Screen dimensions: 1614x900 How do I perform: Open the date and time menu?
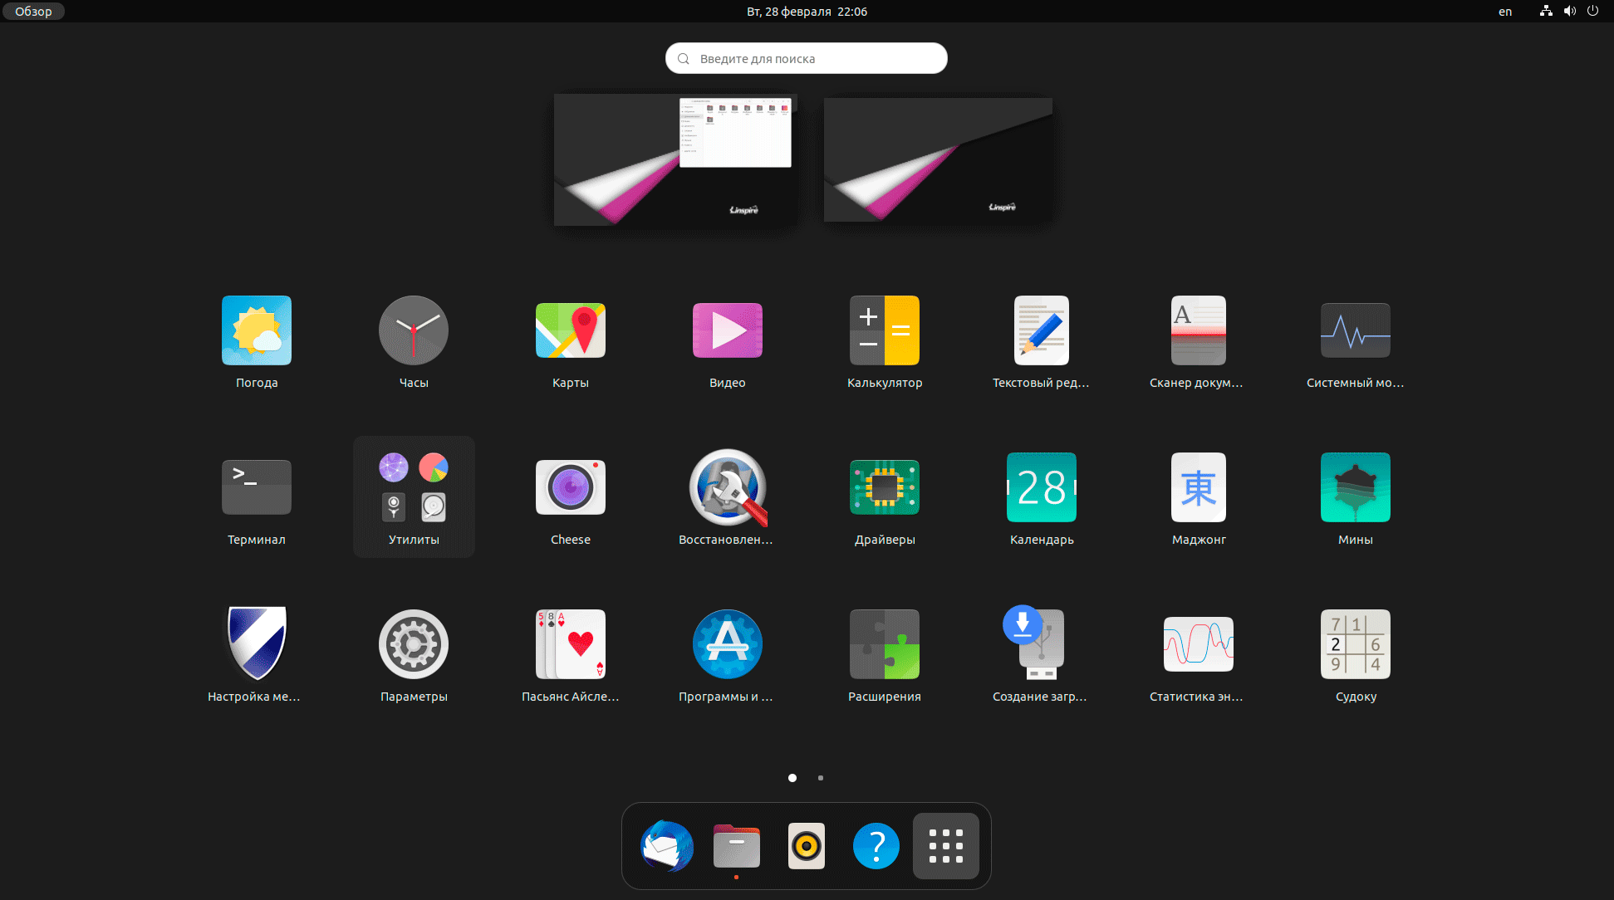807,12
